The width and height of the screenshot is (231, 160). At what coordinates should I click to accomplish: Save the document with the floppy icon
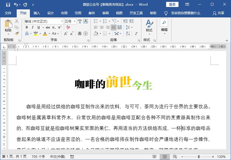(x=8, y=5)
